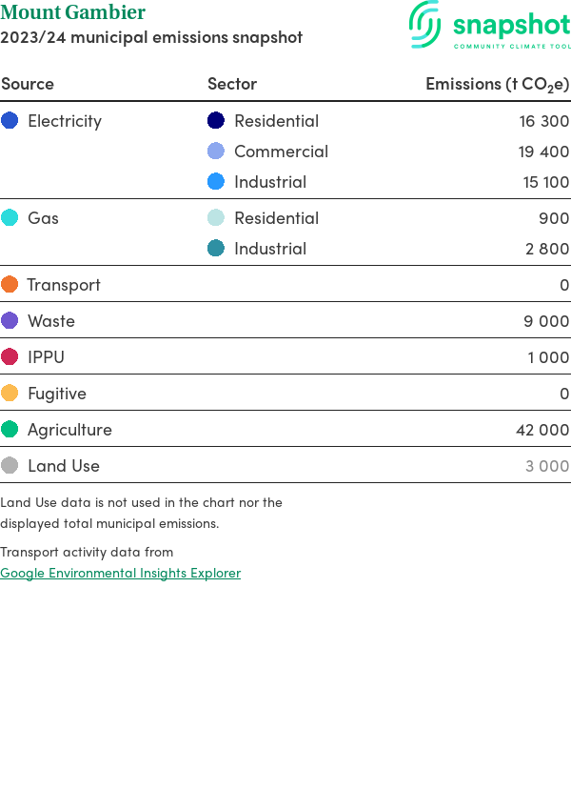Click the Snapshot Community Climate Tool logo

pyautogui.click(x=489, y=25)
